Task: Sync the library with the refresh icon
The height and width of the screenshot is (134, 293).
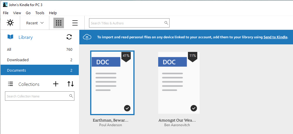Action: pos(69,37)
